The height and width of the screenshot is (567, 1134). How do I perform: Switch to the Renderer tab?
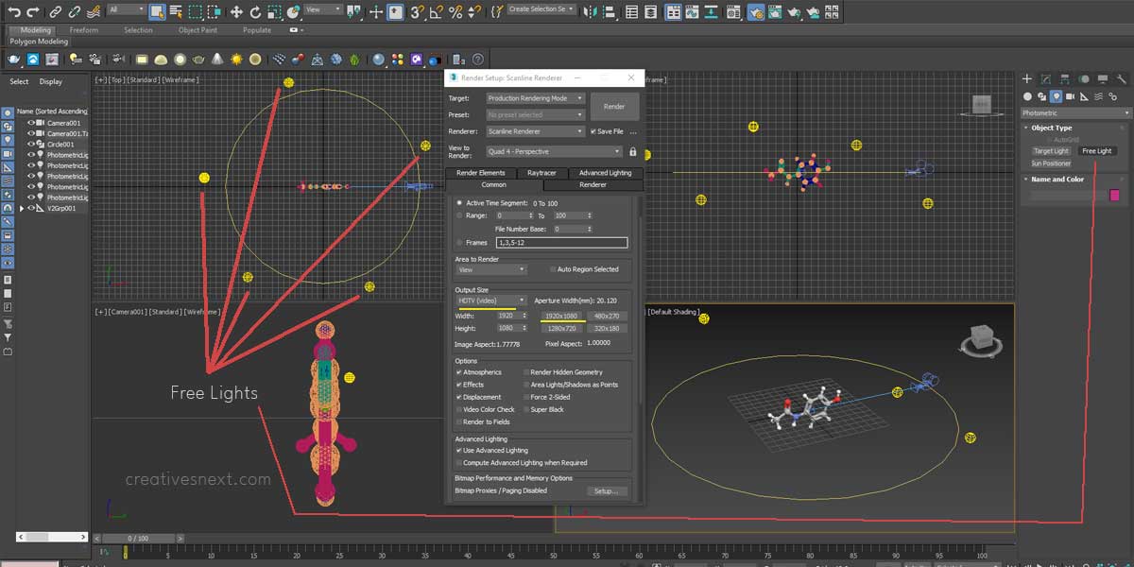click(x=593, y=185)
